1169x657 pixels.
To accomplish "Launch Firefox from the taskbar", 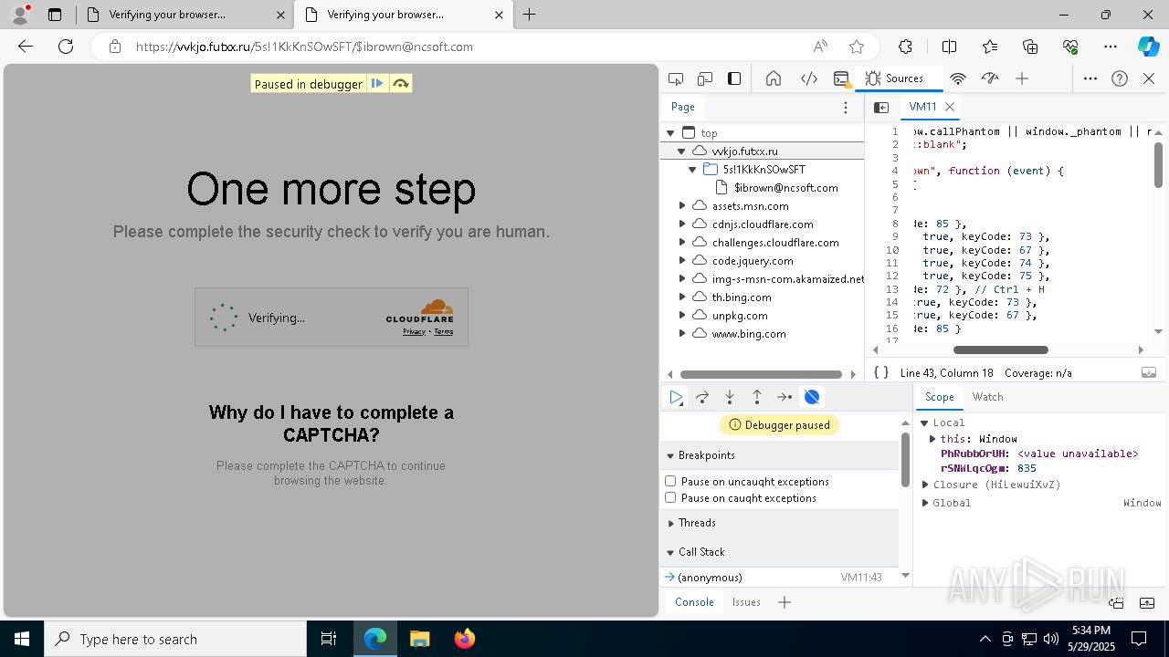I will point(465,639).
